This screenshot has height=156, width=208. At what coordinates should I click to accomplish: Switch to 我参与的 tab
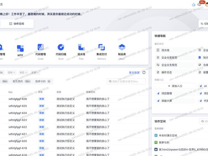tap(43, 81)
